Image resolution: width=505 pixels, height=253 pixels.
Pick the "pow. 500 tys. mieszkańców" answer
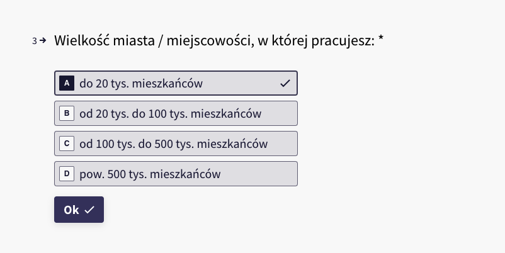(176, 174)
